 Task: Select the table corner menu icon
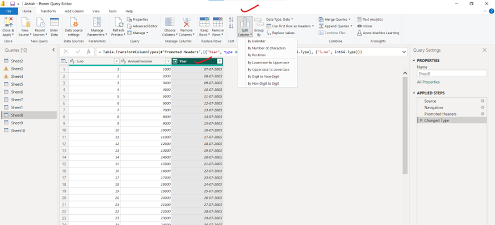click(64, 61)
